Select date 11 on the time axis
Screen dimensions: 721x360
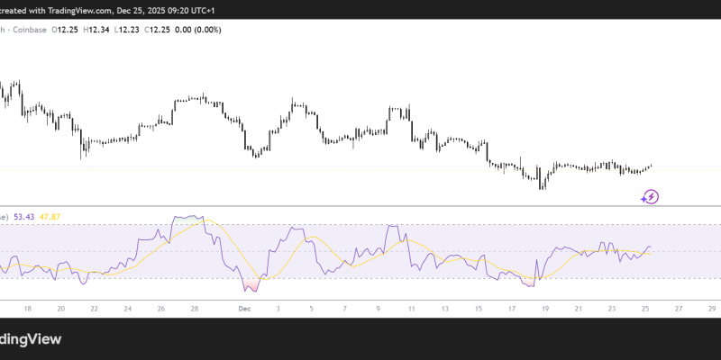coord(410,309)
